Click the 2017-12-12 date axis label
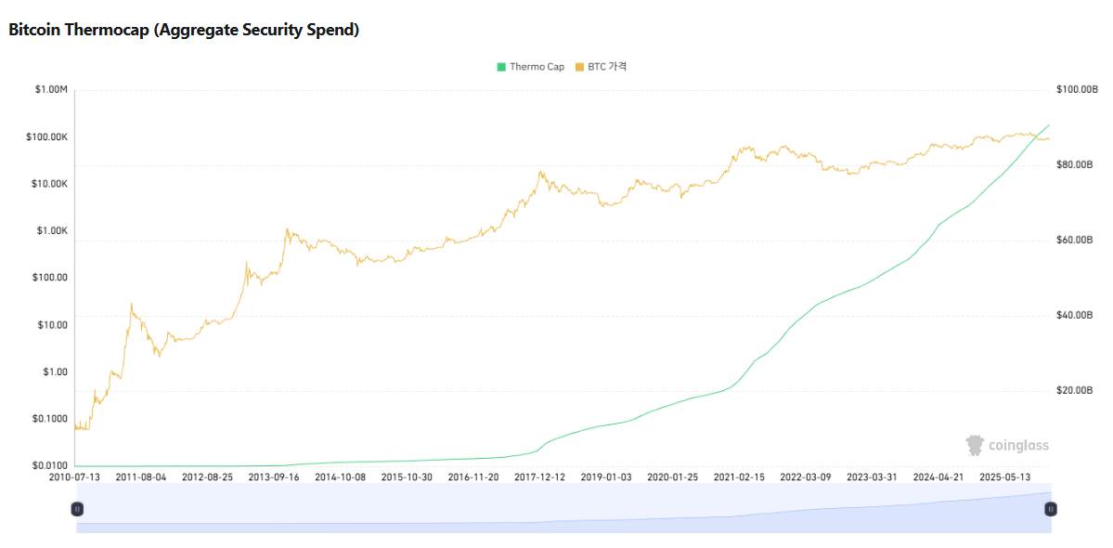1113x548 pixels. [539, 476]
